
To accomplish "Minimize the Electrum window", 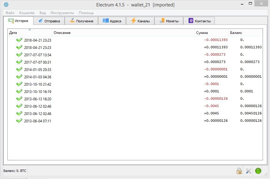I will (242, 4).
